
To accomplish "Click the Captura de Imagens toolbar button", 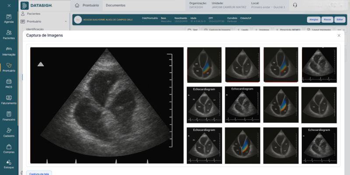I will pyautogui.click(x=217, y=29).
